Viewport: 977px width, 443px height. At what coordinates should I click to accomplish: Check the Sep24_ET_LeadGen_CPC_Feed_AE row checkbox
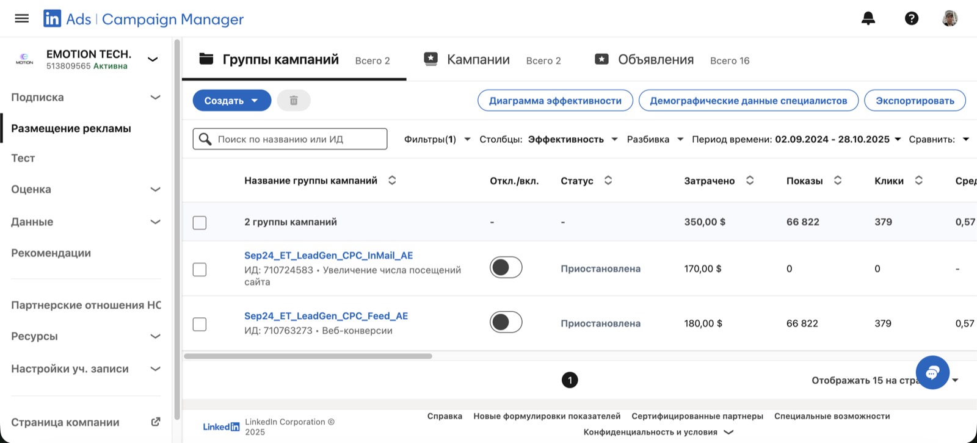tap(200, 324)
